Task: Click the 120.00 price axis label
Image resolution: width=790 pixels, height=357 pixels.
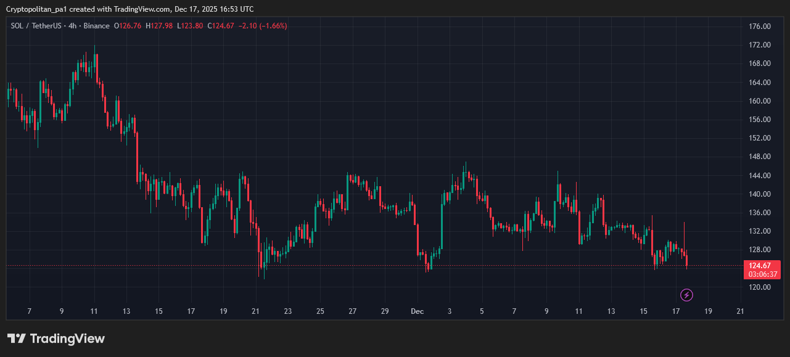Action: tap(759, 287)
